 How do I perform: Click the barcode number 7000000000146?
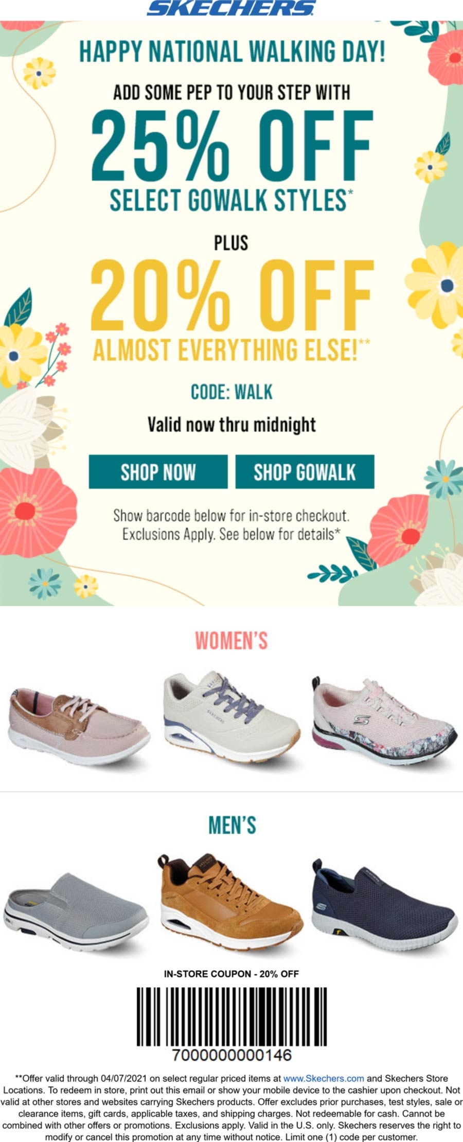(232, 1055)
